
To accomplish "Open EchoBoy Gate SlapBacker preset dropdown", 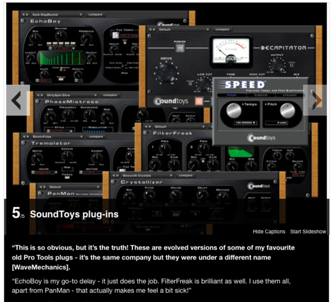I will click(x=57, y=14).
